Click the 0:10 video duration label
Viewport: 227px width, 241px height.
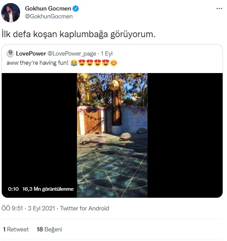[14, 189]
